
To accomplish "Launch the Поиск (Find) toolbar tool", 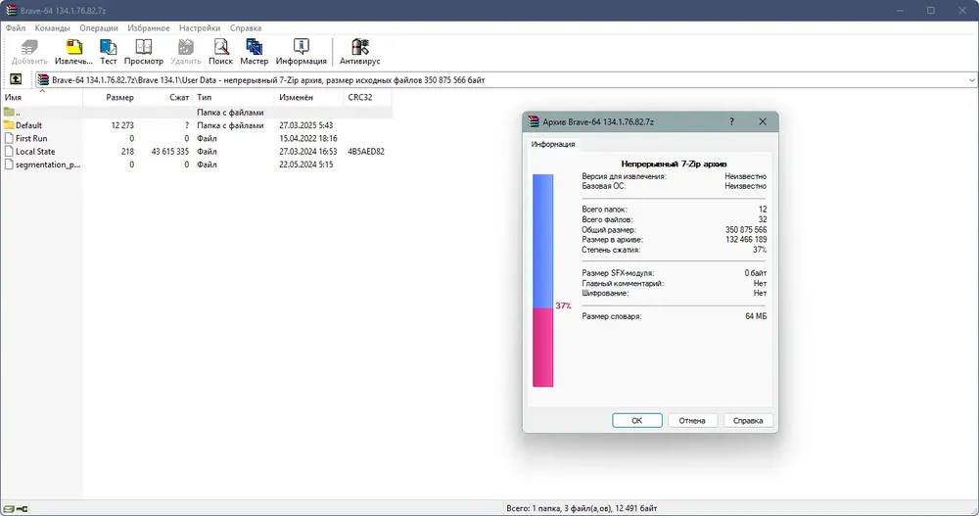I will [x=220, y=52].
